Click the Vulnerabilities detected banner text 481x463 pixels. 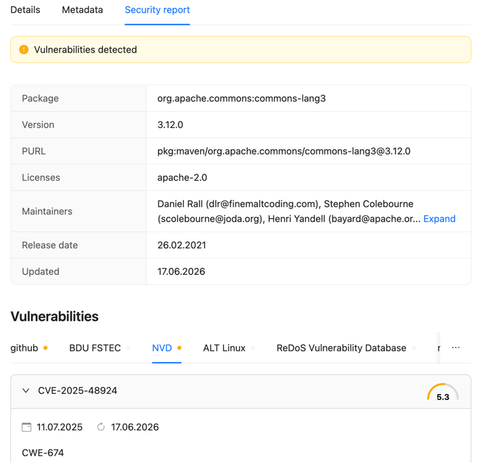pyautogui.click(x=85, y=49)
